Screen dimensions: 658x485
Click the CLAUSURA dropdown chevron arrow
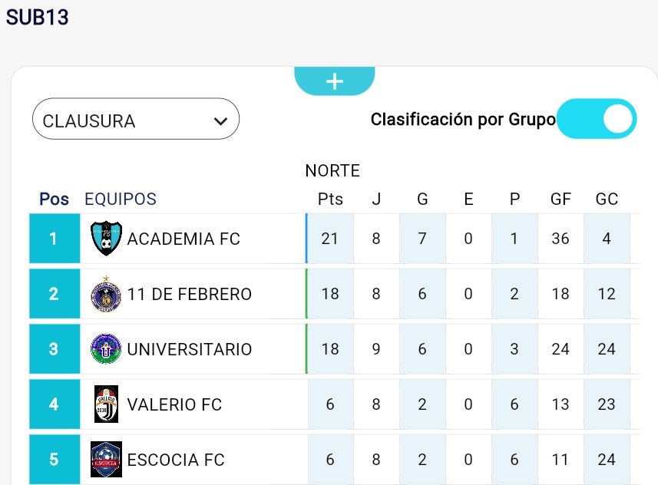[x=221, y=121]
